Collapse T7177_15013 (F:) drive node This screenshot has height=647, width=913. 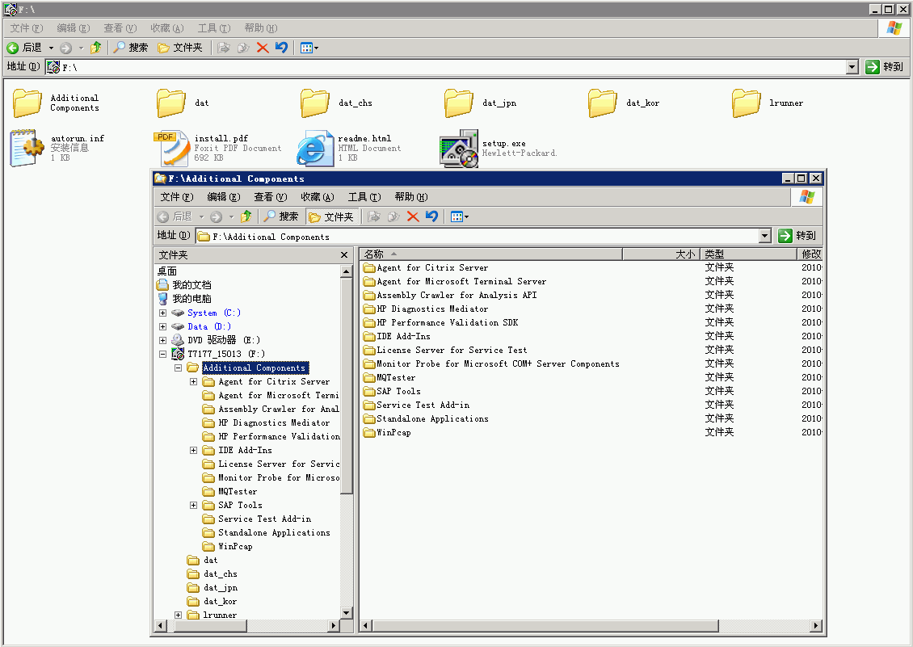163,354
